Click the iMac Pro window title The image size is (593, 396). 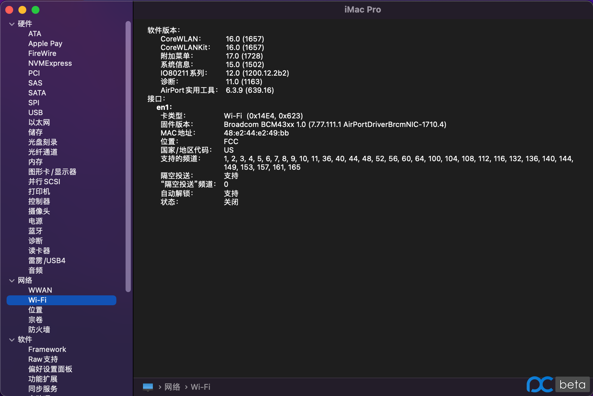(363, 10)
